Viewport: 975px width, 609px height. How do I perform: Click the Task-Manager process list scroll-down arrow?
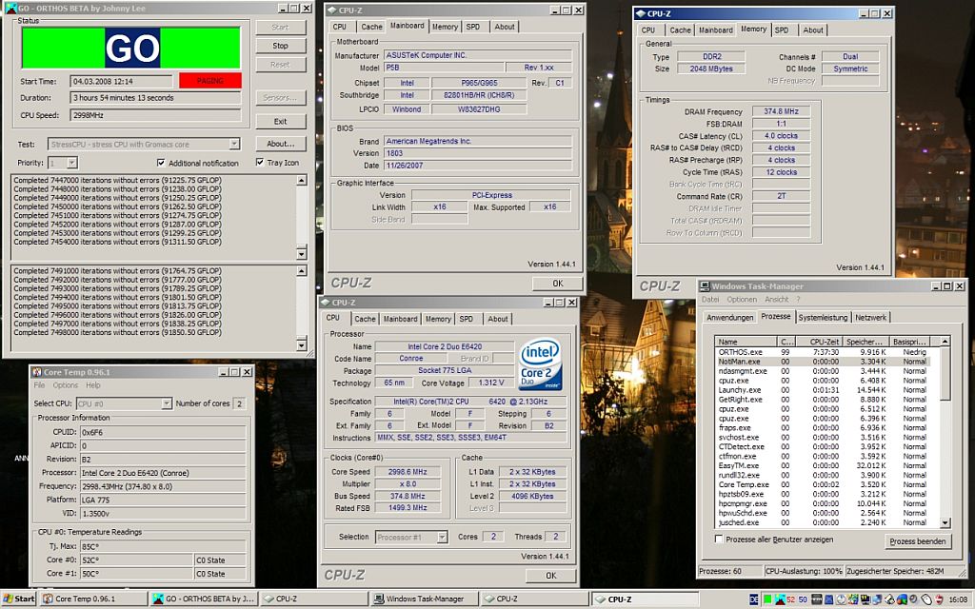click(945, 522)
